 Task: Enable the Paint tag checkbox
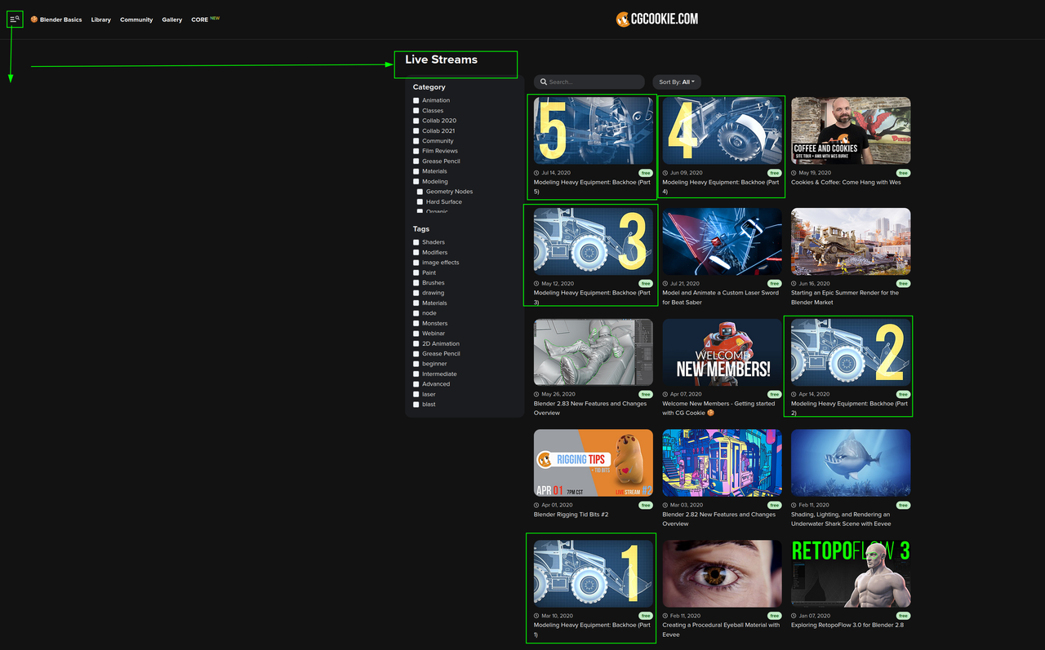(x=416, y=272)
